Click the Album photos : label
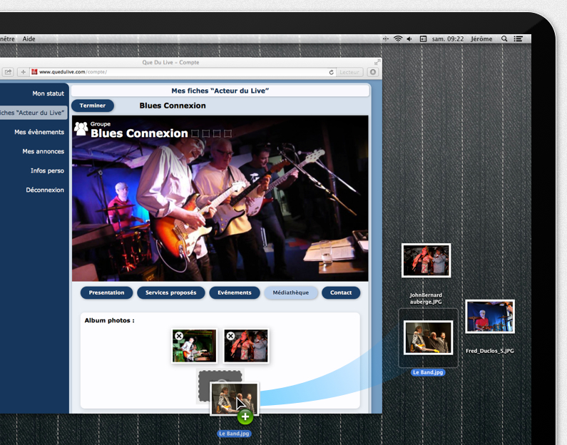The width and height of the screenshot is (567, 445). tap(109, 320)
